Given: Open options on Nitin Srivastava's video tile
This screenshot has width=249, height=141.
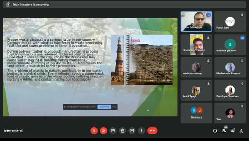Looking at the screenshot, I should coord(208,15).
